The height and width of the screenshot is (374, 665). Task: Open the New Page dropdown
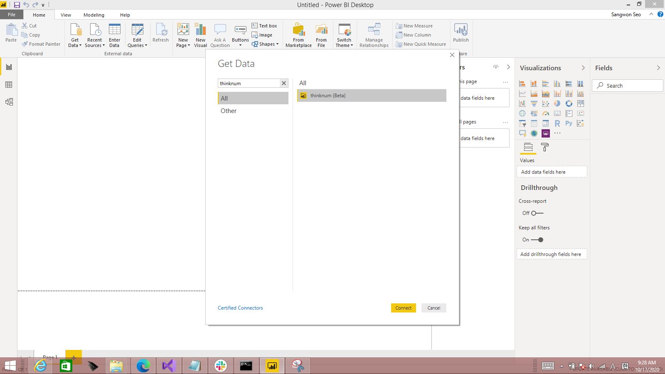coord(183,43)
